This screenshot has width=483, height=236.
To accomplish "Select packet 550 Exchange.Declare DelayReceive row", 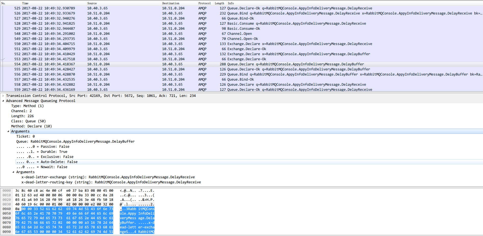I will (x=241, y=44).
